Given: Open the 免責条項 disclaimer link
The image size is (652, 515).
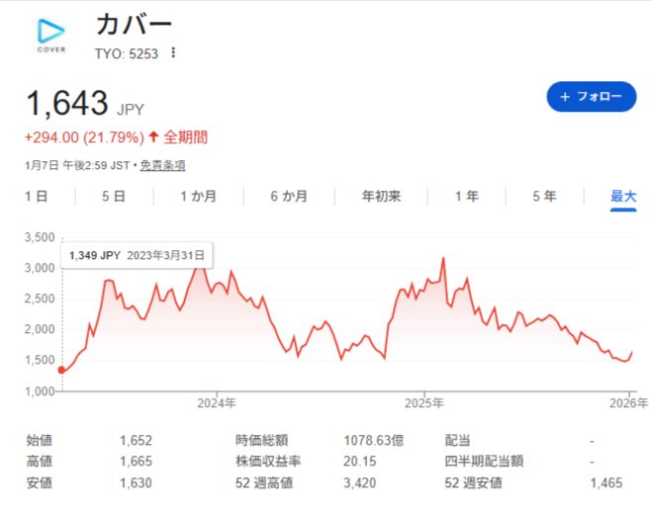Looking at the screenshot, I should 162,166.
